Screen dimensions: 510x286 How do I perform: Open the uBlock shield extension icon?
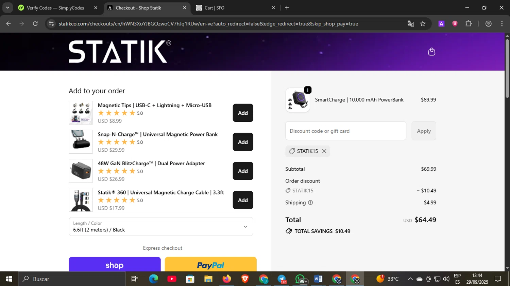(455, 24)
